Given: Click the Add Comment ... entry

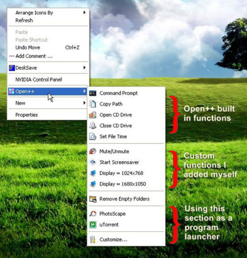Looking at the screenshot, I should pos(48,56).
